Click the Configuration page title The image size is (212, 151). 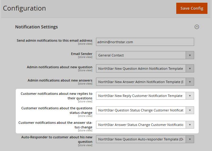(x=24, y=8)
